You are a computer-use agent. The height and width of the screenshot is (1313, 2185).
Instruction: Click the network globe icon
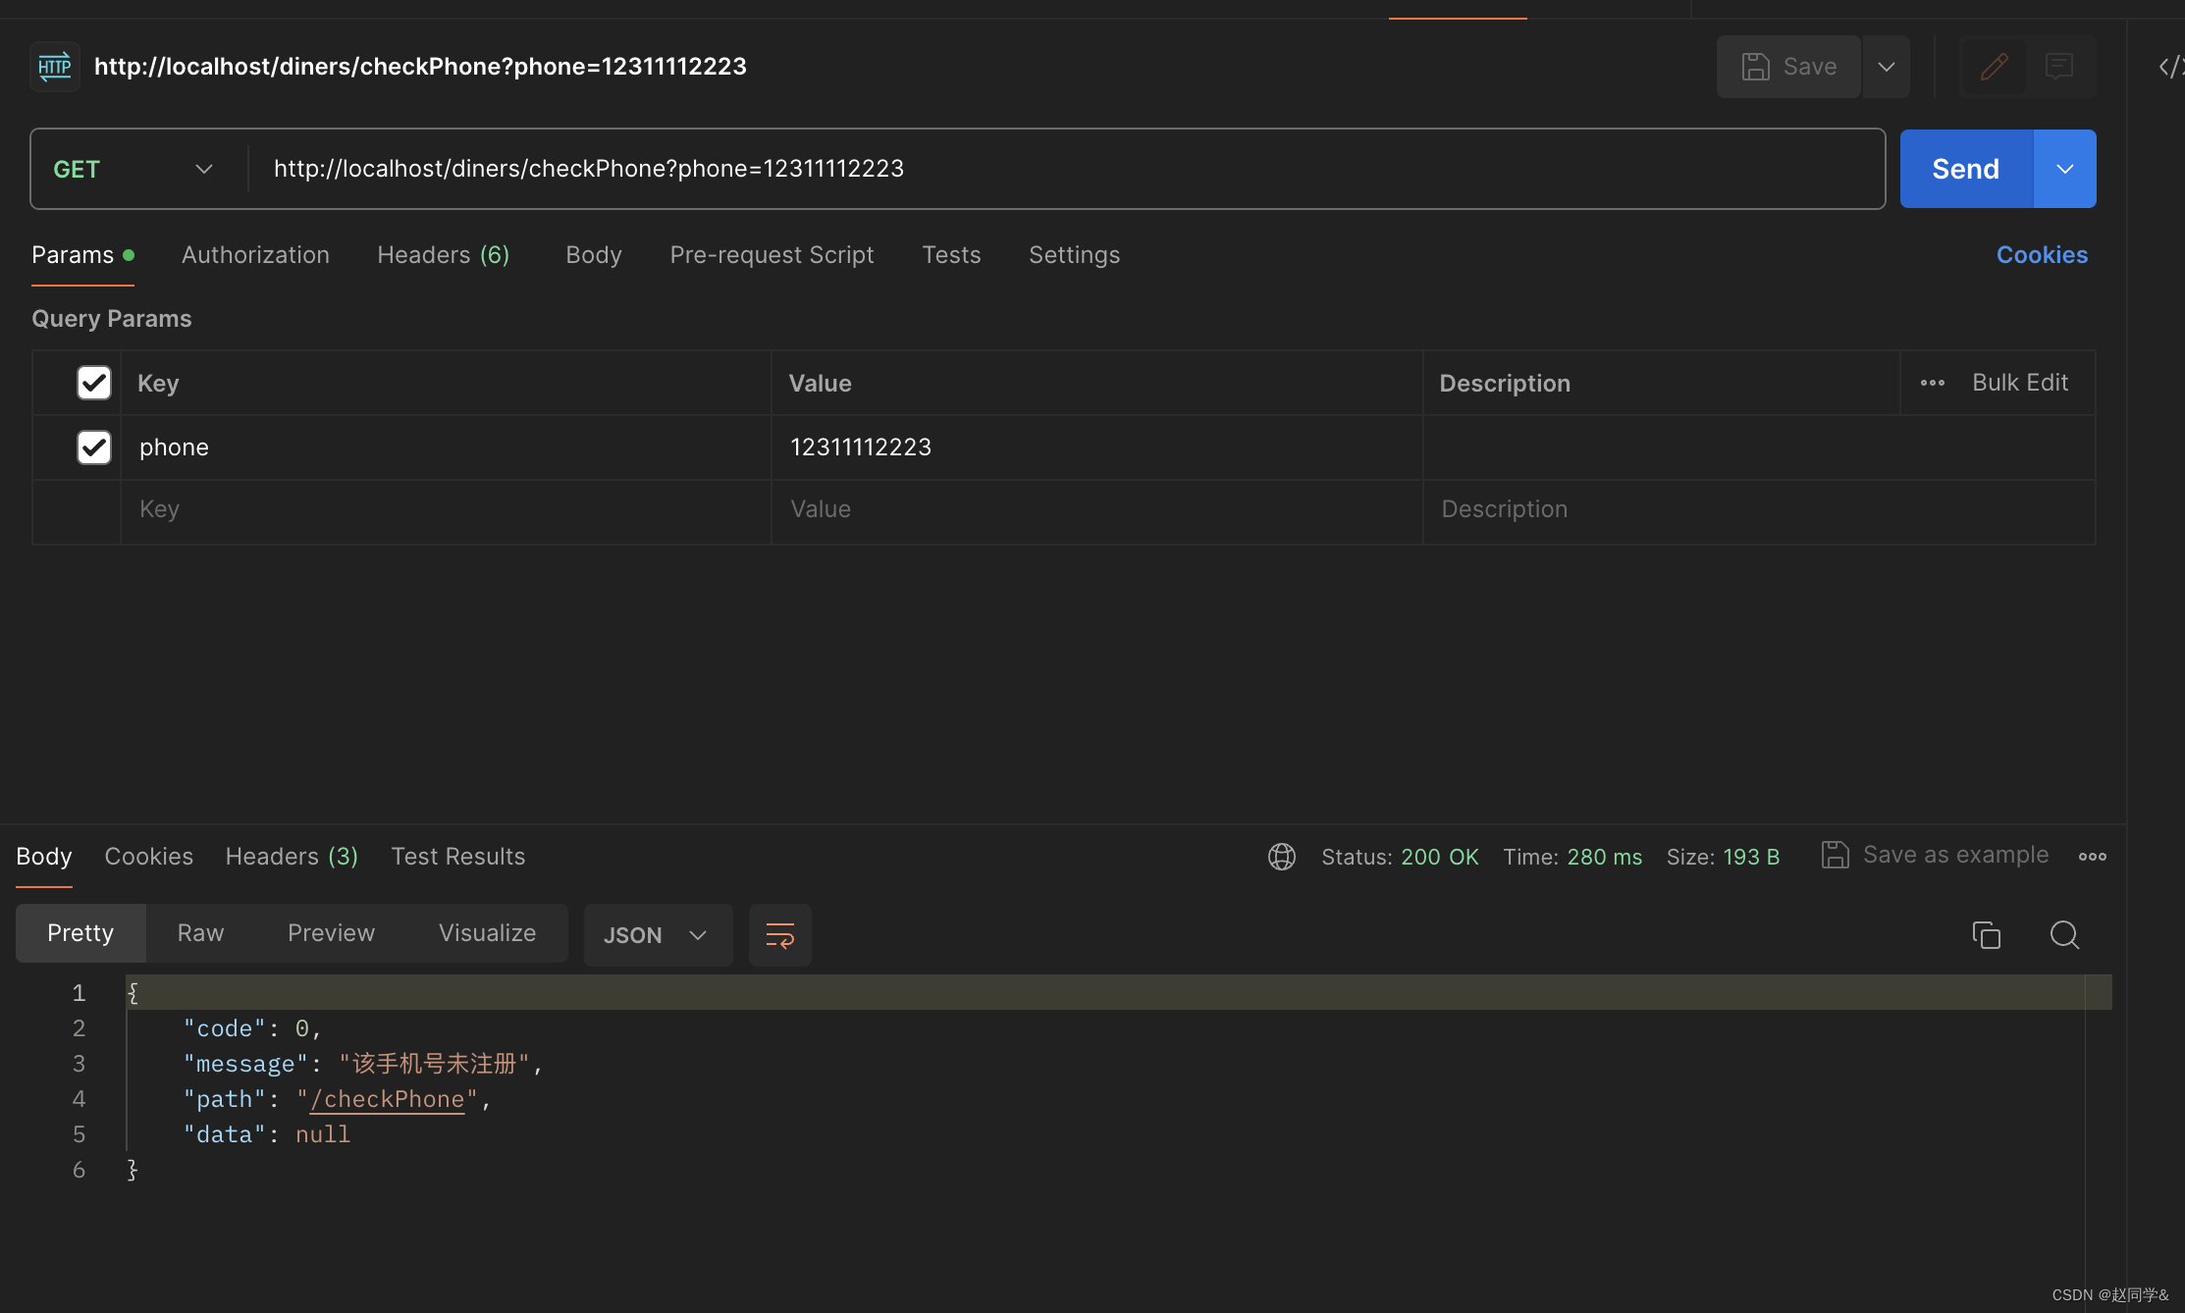tap(1281, 857)
